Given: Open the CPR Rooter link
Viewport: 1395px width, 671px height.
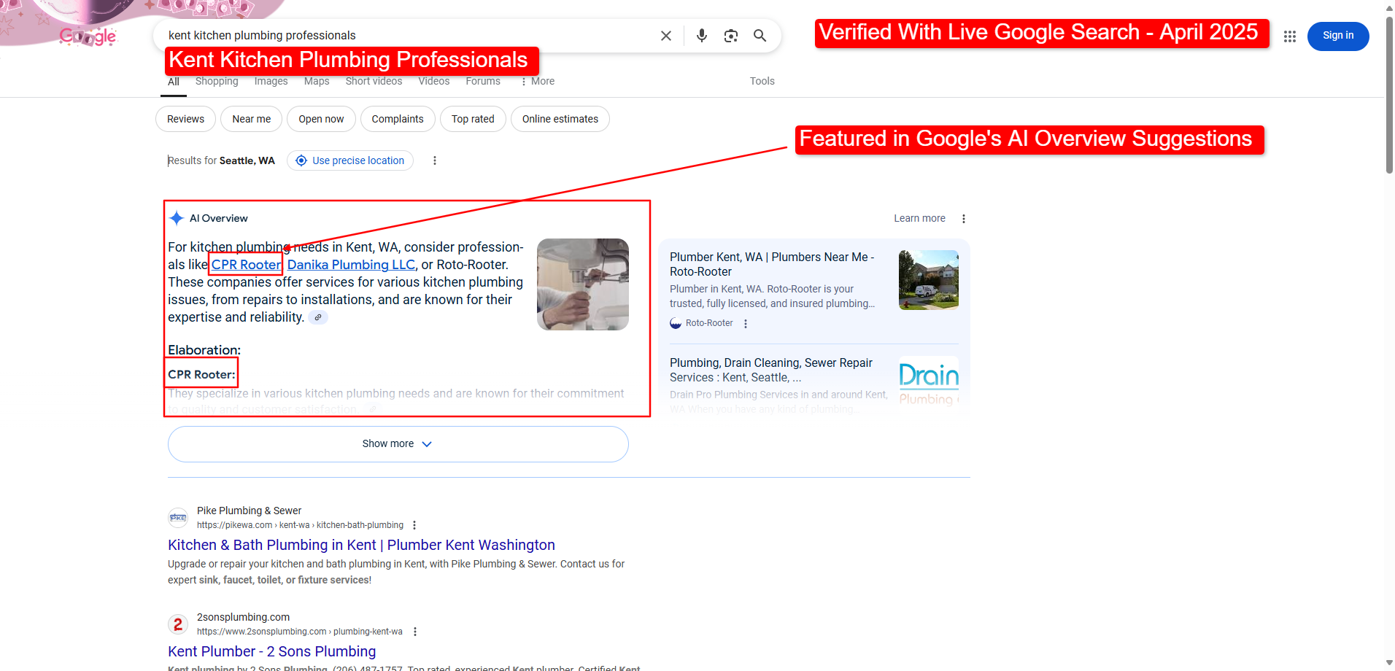Looking at the screenshot, I should [246, 265].
